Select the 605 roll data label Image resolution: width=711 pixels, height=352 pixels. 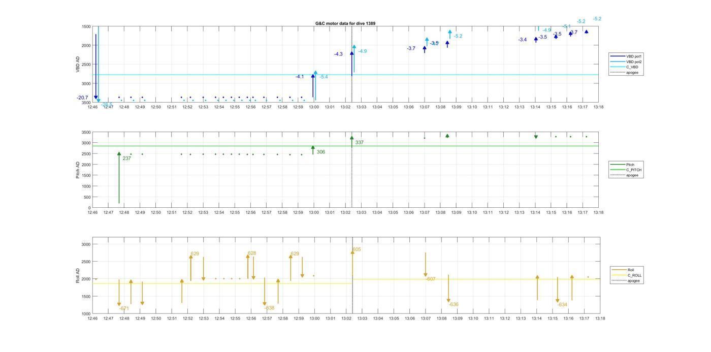[x=357, y=249]
